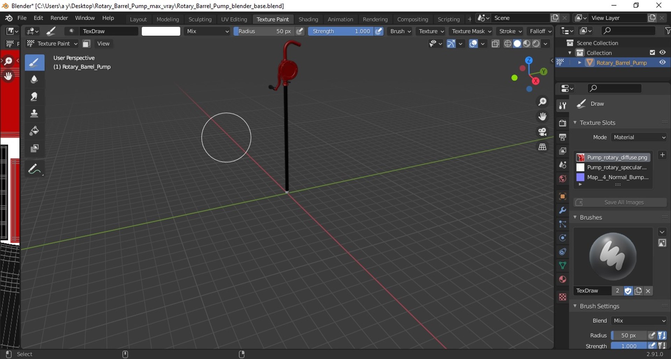Open Modifiers properties tab
This screenshot has height=359, width=671.
[562, 210]
